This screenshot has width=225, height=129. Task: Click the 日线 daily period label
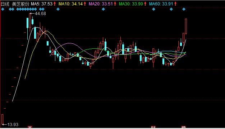coord(5,4)
